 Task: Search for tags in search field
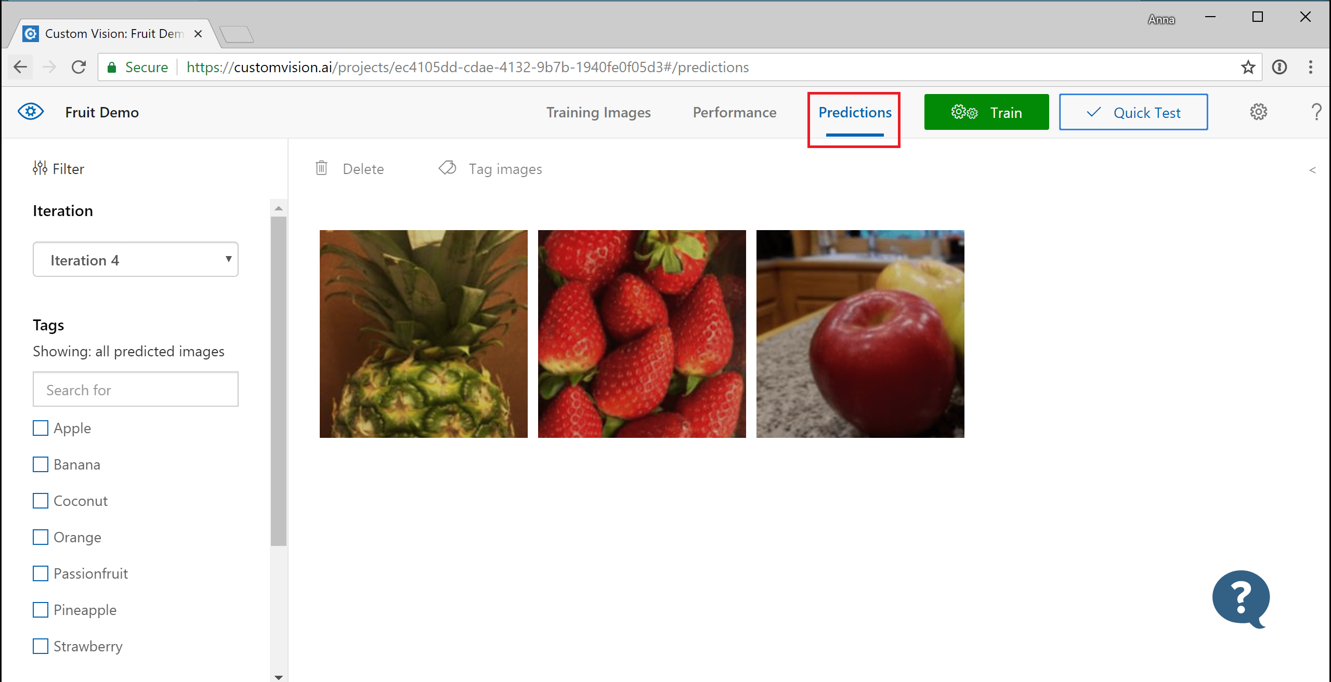135,389
